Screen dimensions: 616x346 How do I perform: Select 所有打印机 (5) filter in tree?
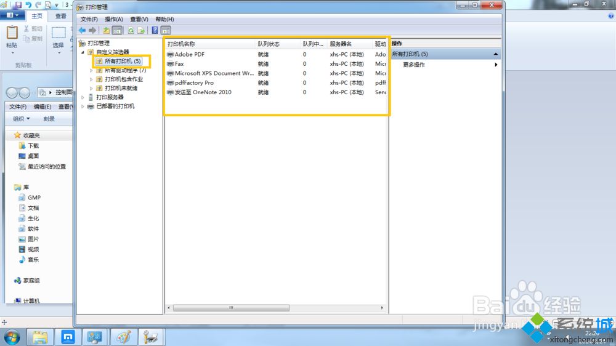point(123,62)
